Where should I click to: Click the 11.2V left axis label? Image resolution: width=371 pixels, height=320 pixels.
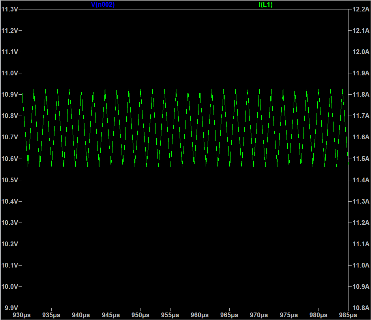(x=10, y=30)
